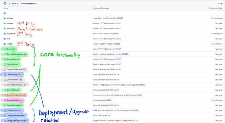Click the Name column header
225x123 pixels.
tap(6, 8)
